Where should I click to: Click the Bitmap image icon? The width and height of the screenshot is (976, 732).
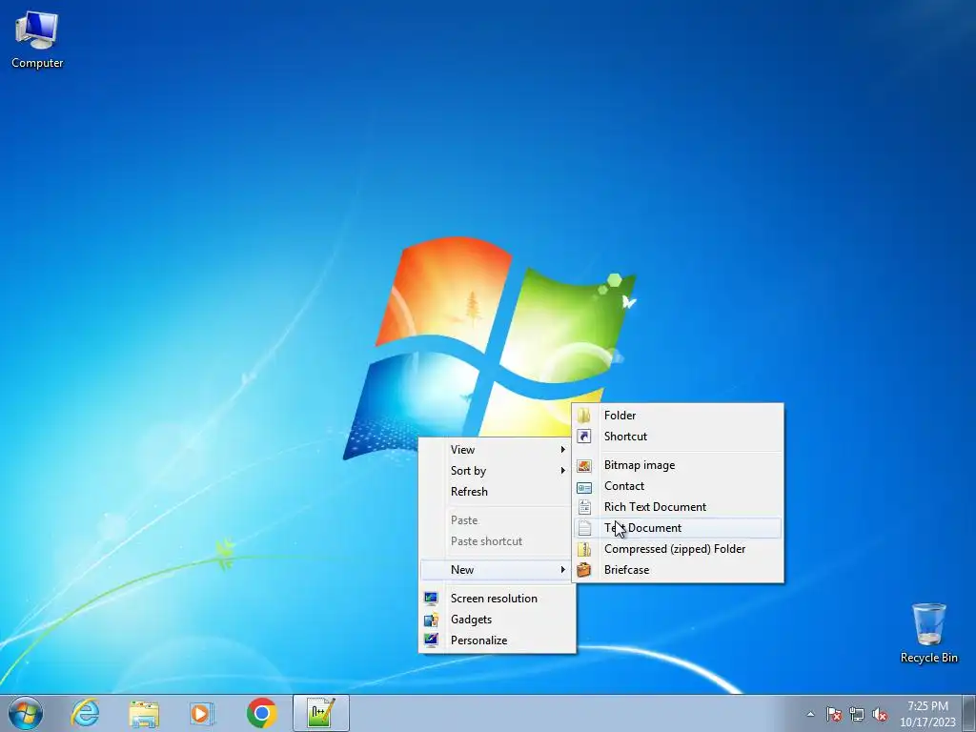pyautogui.click(x=584, y=465)
